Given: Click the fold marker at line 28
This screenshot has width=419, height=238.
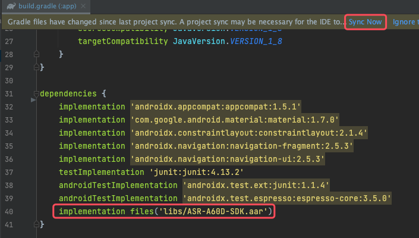Looking at the screenshot, I should click(36, 55).
